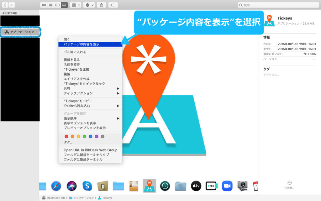Screen dimensions: 321x201
Task: Select the Safari compass icon in the gallery strip
Action: [x=56, y=186]
